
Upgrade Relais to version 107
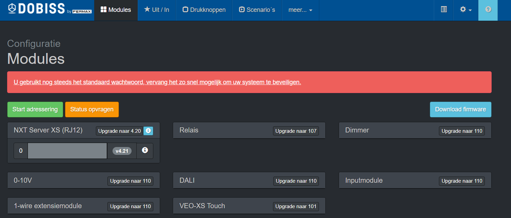[296, 131]
